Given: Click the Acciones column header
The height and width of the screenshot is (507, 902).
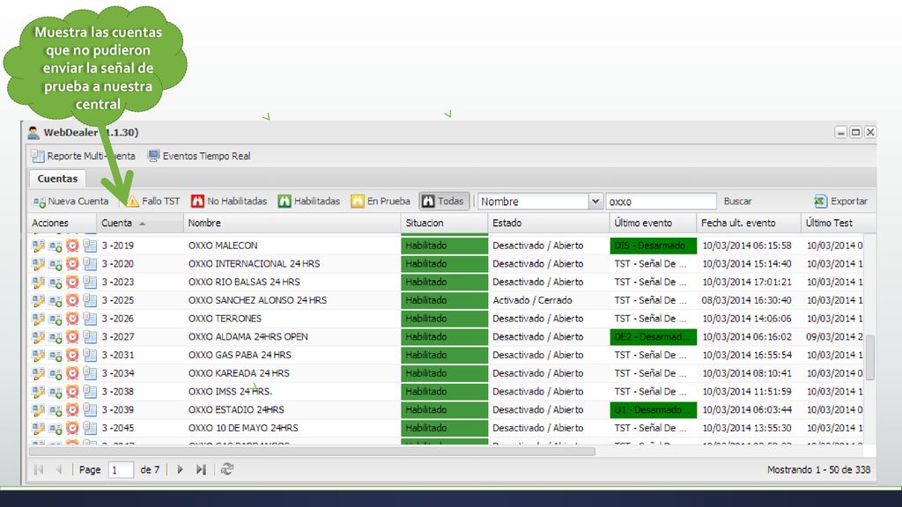Looking at the screenshot, I should (63, 223).
